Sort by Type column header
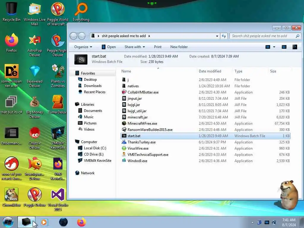This screenshot has height=228, width=304. click(x=250, y=71)
